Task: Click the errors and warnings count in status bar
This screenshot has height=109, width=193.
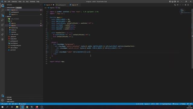Action: pos(15,104)
